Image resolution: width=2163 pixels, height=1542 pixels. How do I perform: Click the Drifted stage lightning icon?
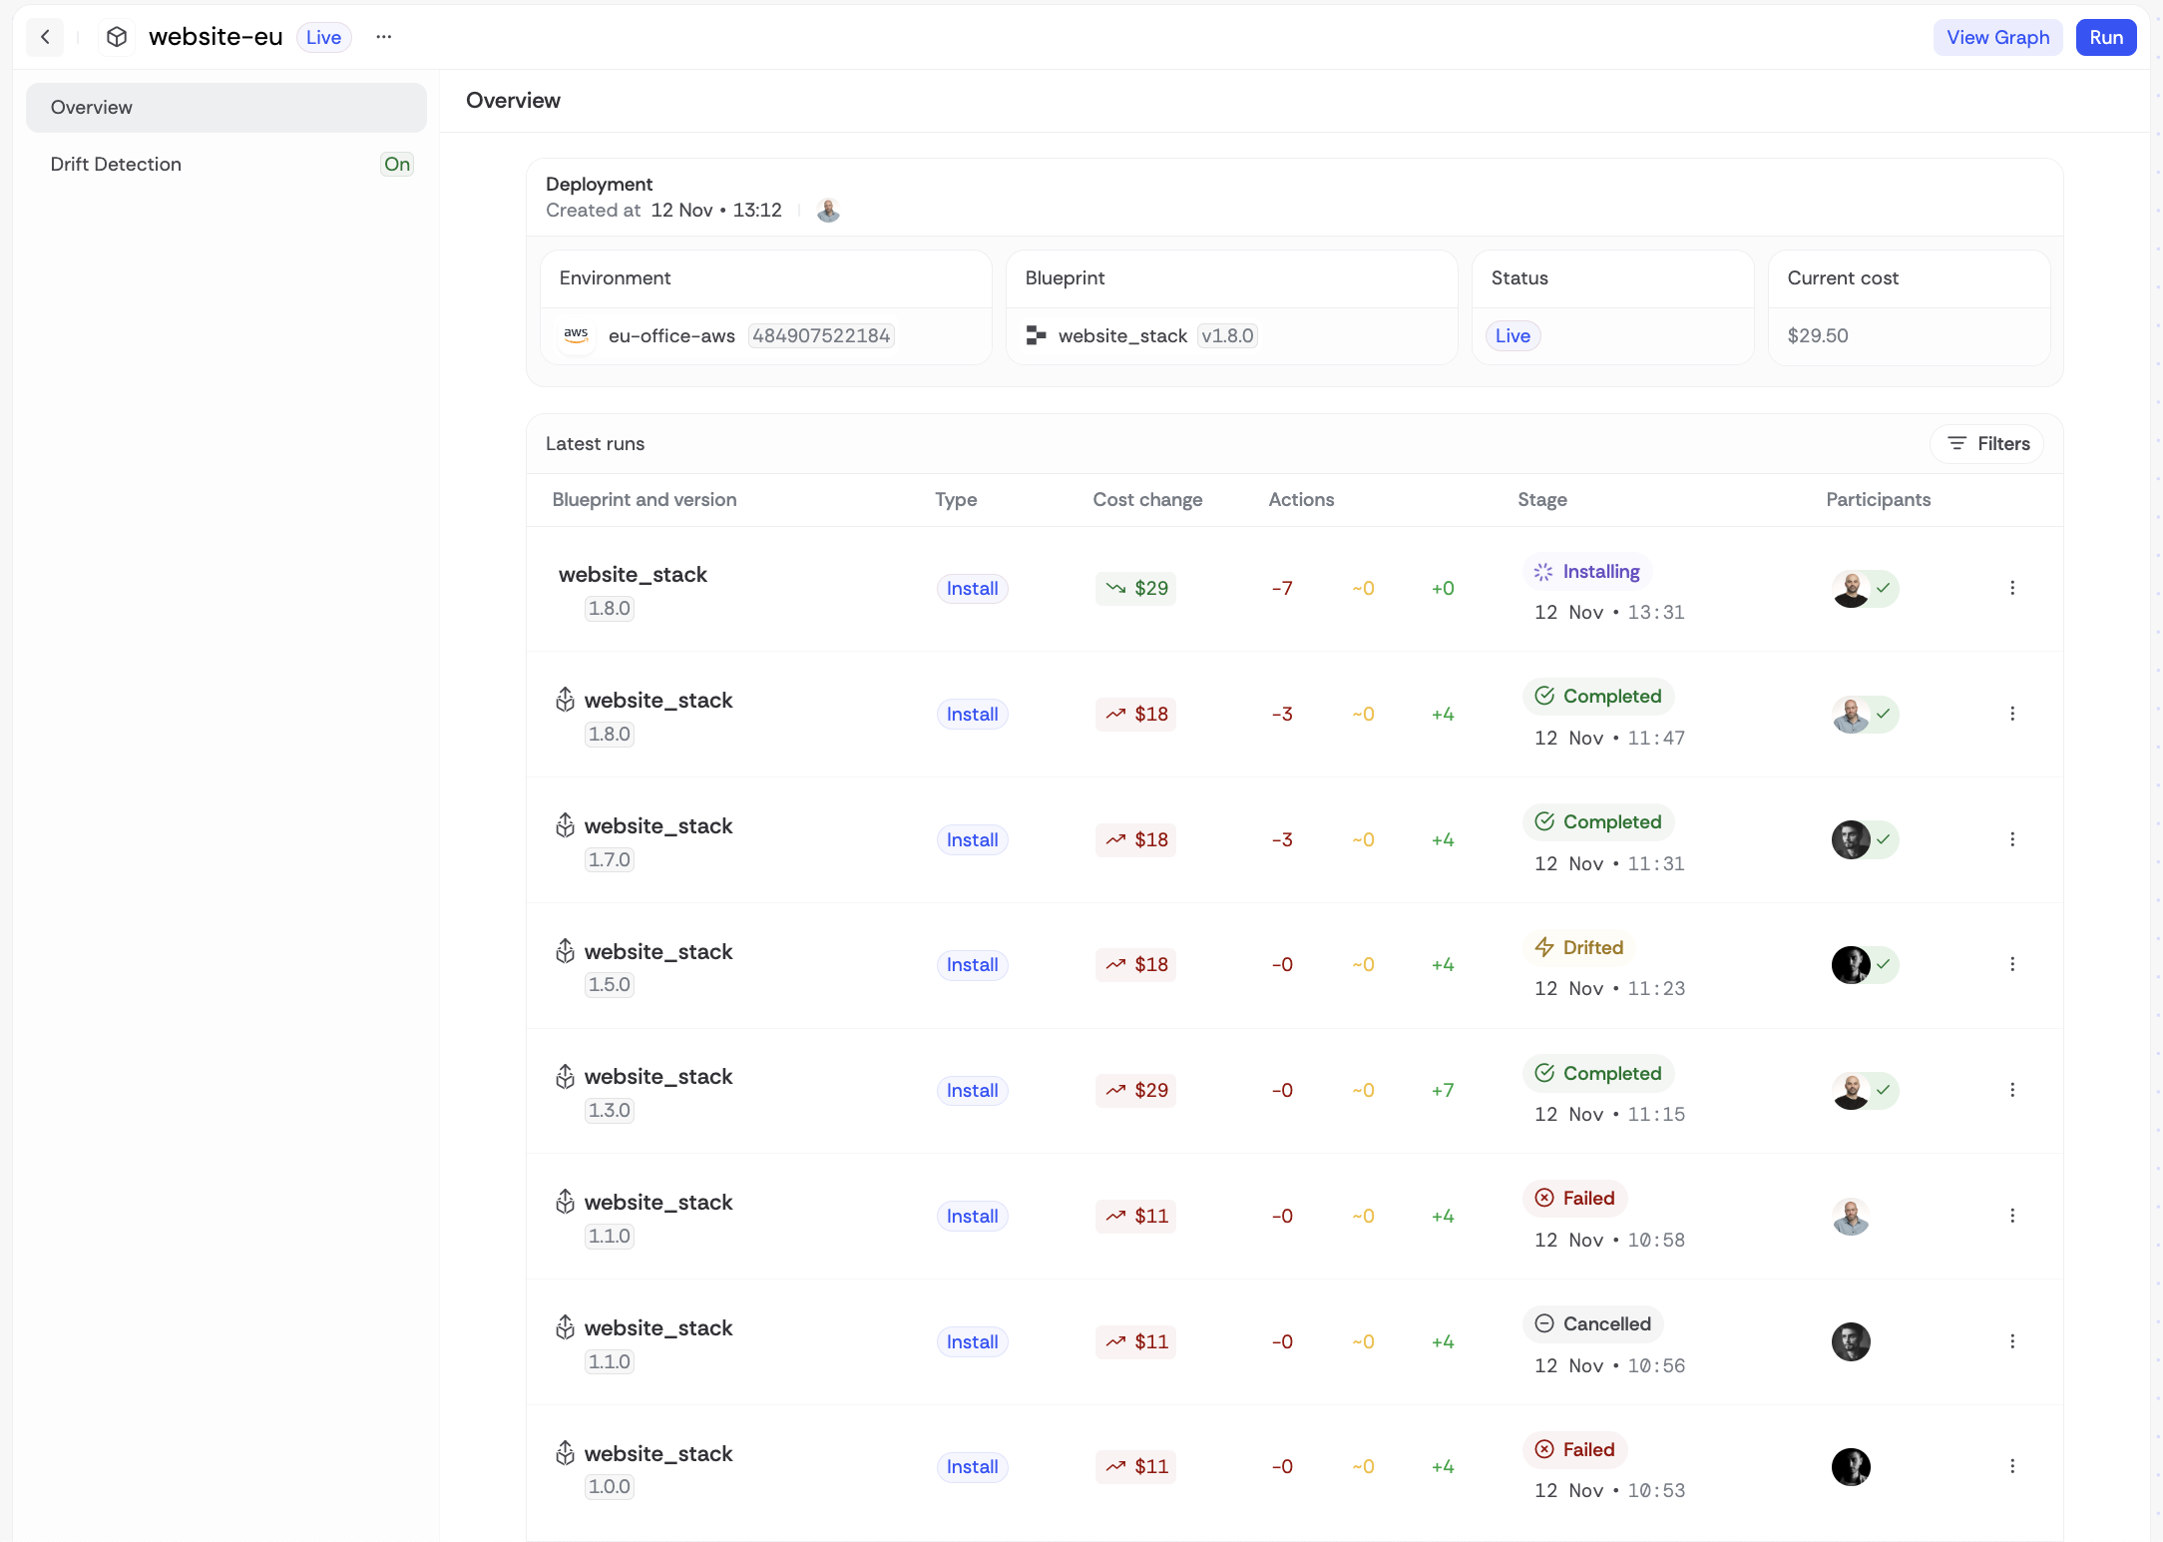(1543, 947)
